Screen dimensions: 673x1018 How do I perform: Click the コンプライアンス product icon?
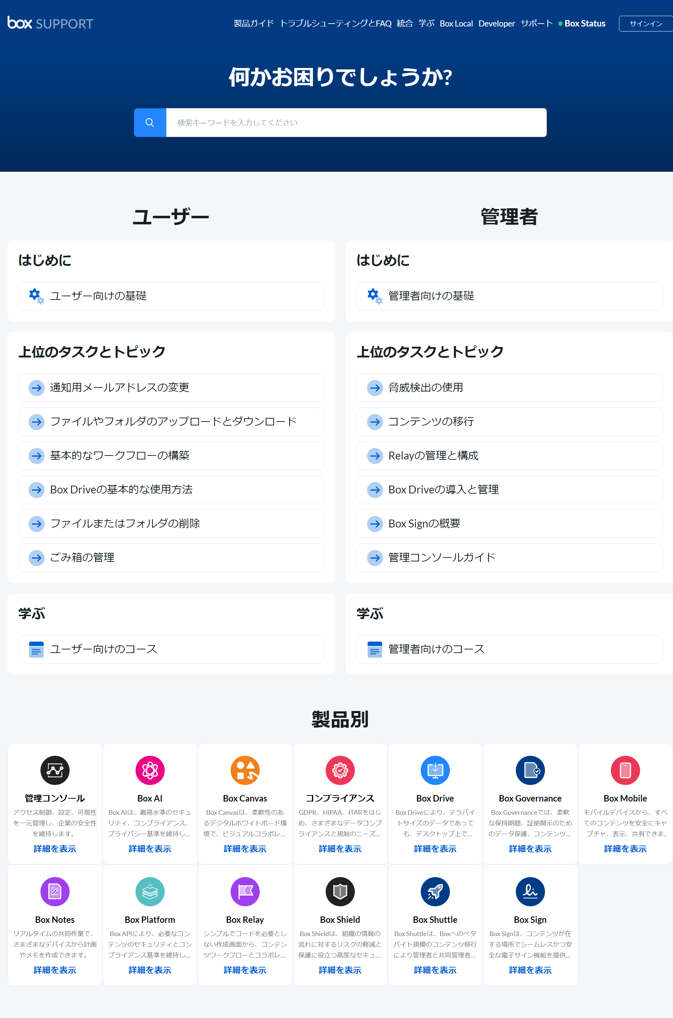pyautogui.click(x=340, y=770)
